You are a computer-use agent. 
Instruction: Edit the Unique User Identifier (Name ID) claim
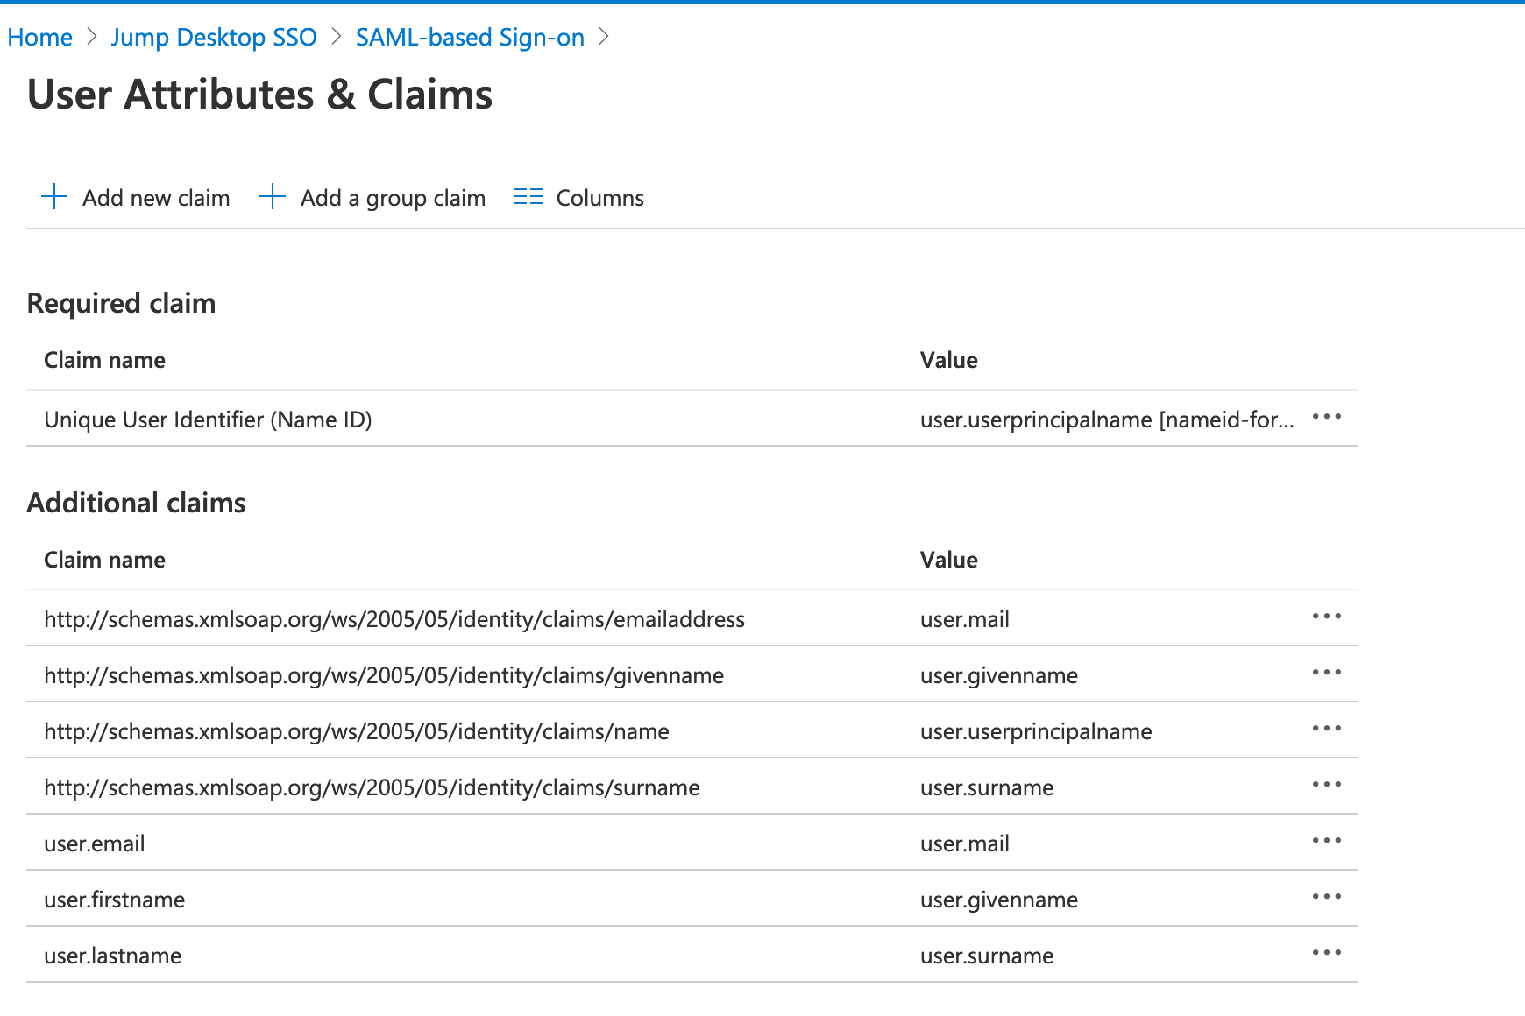[x=208, y=420]
